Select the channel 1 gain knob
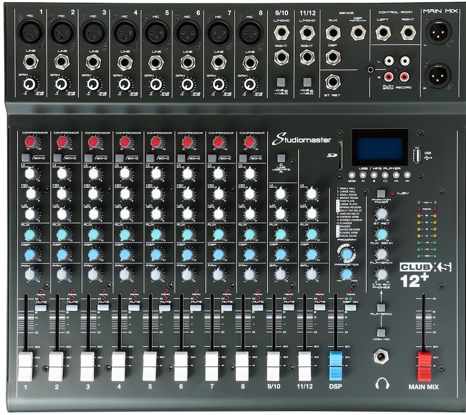The image size is (466, 415). 30,85
